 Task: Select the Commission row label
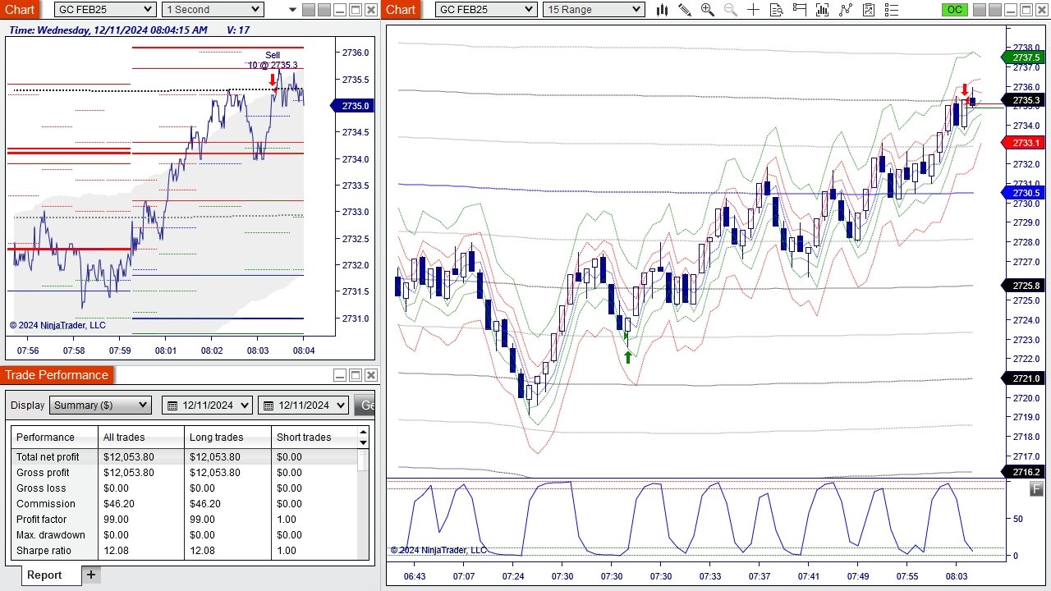[x=45, y=504]
